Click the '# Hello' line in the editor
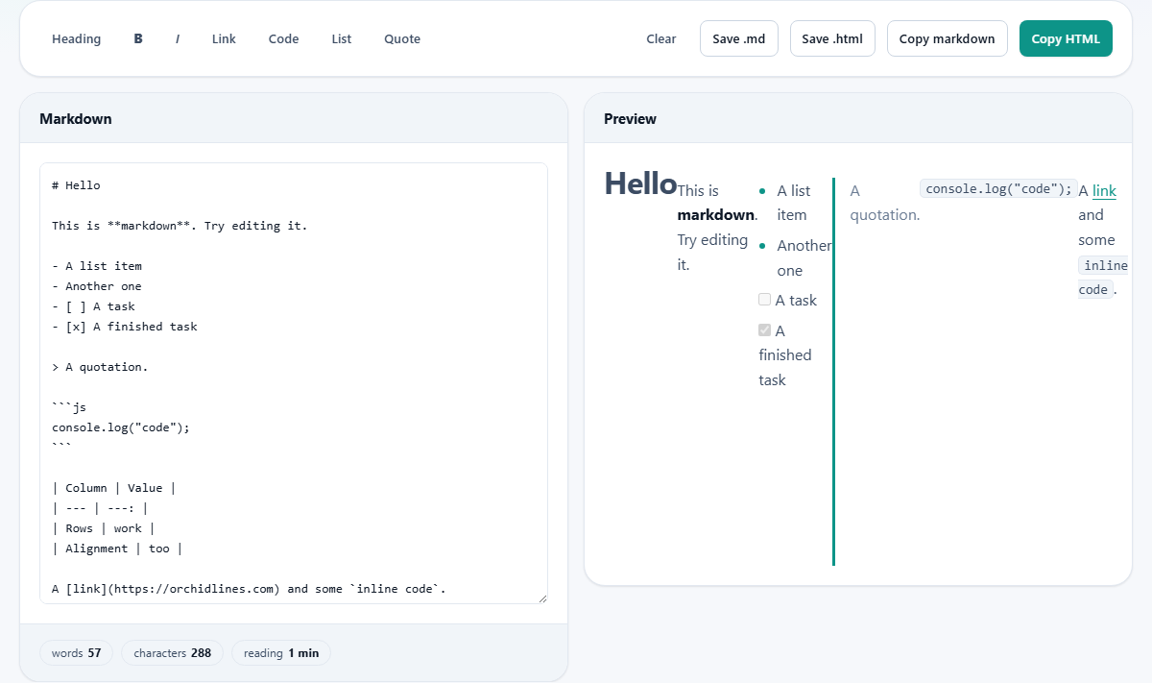The width and height of the screenshot is (1152, 683). (76, 185)
